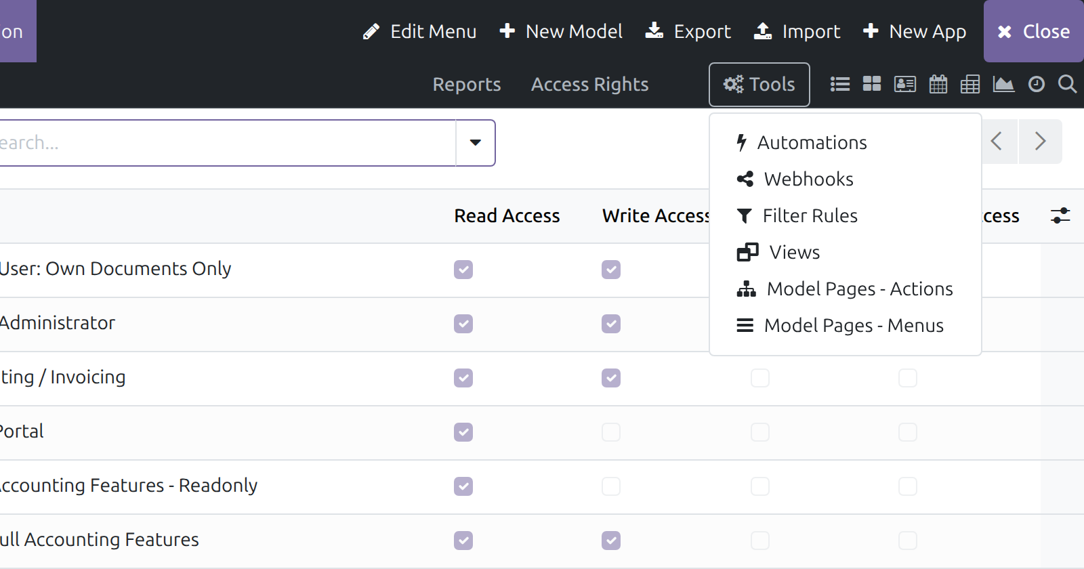
Task: Switch to the list view icon
Action: (x=840, y=84)
